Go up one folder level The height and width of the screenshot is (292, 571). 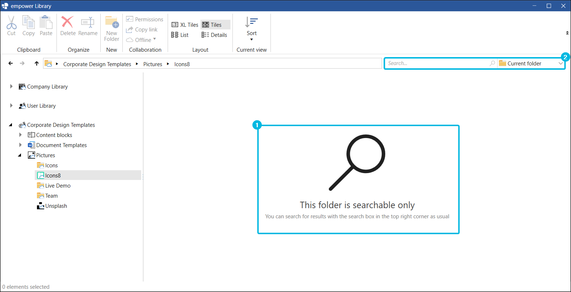click(x=37, y=63)
